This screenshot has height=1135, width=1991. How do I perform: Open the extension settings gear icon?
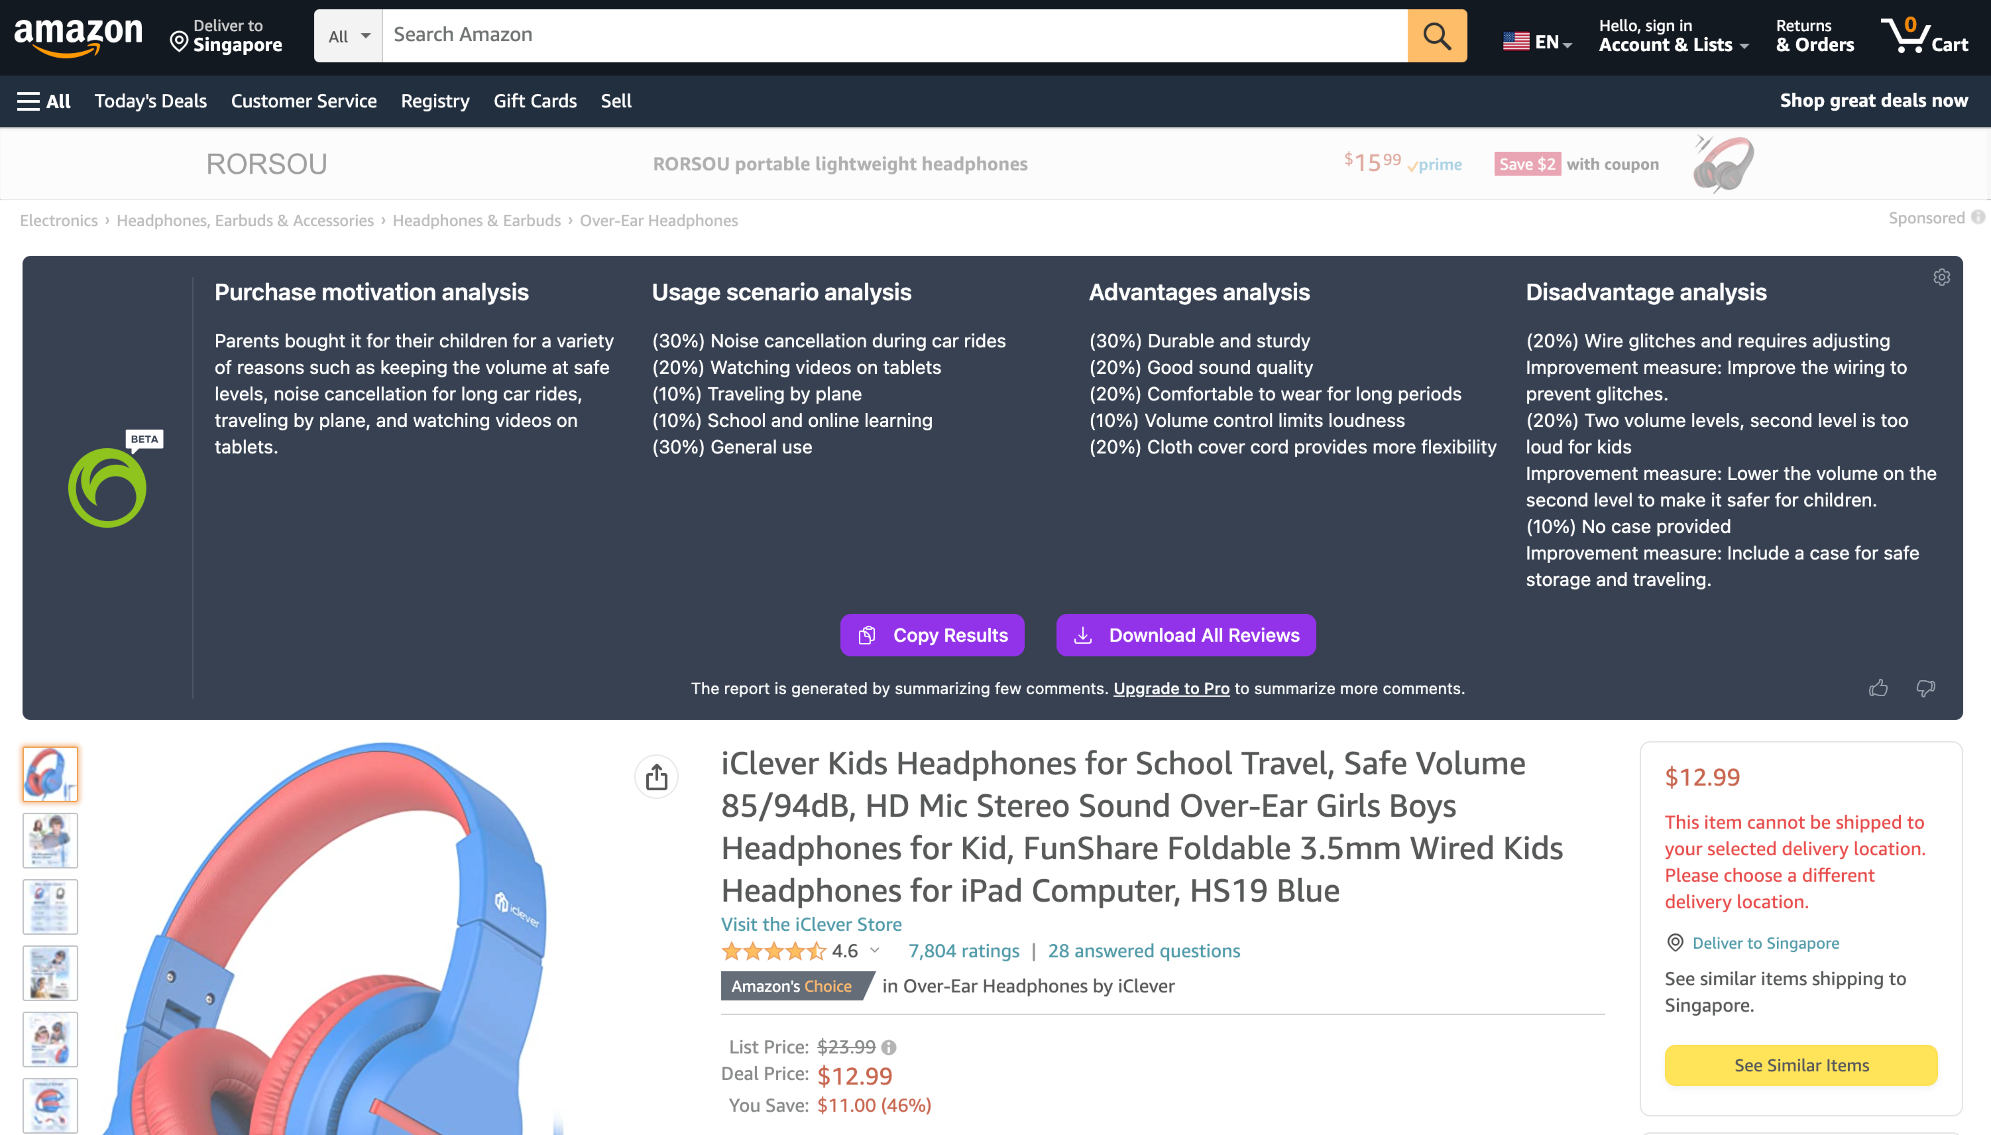1942,276
